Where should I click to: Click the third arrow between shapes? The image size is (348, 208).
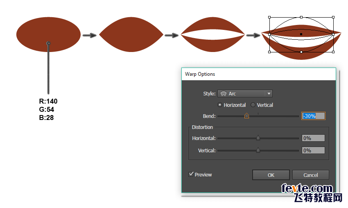(253, 35)
